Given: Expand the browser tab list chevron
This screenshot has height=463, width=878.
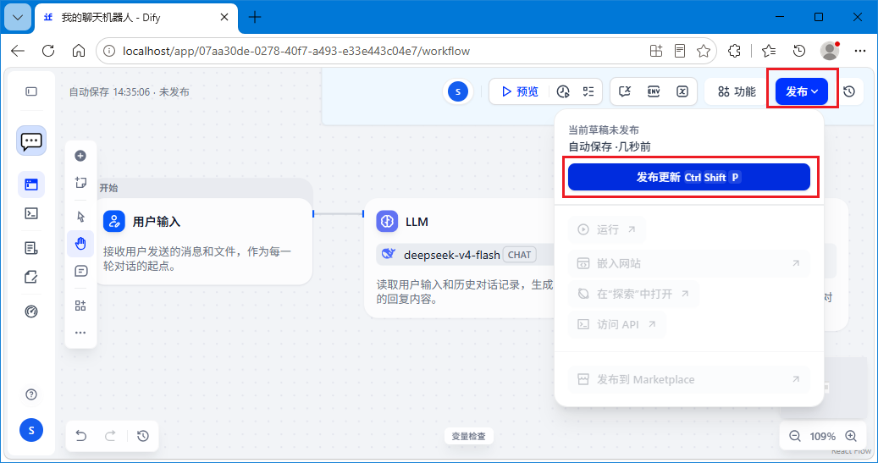Looking at the screenshot, I should pos(18,18).
